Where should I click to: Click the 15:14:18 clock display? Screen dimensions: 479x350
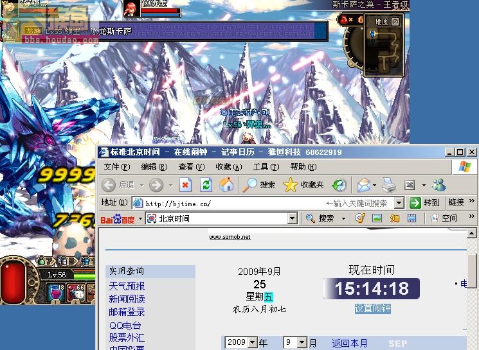(x=372, y=288)
